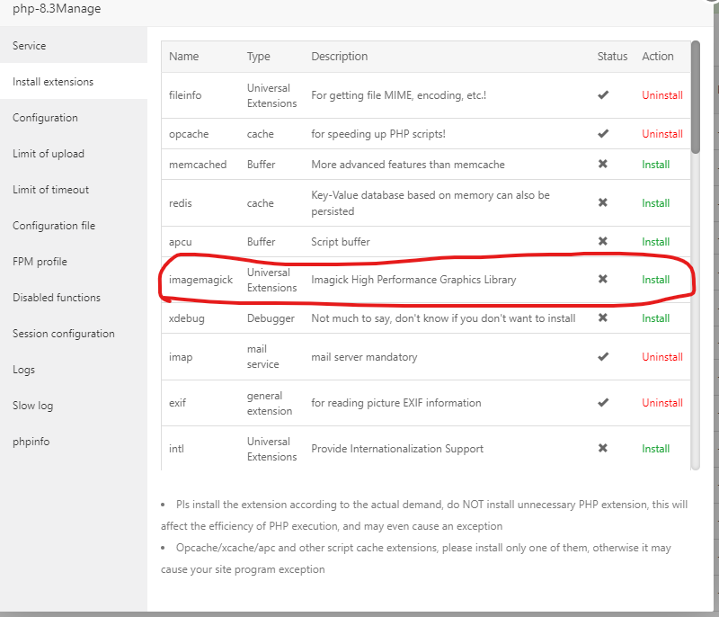
Task: Click the Status column header
Action: point(612,57)
